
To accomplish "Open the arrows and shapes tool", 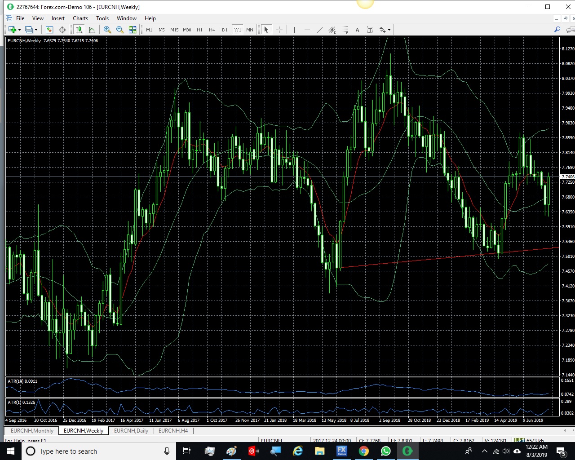I will tap(383, 30).
